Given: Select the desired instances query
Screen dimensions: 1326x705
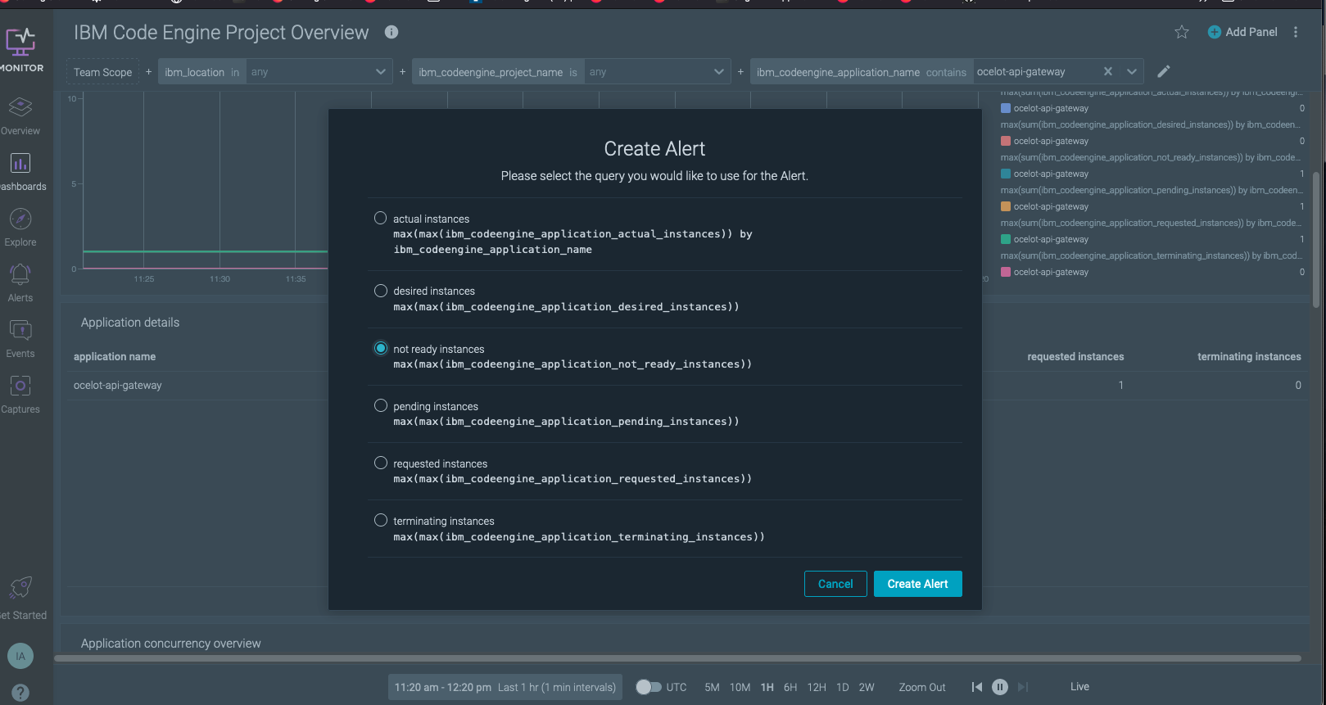Looking at the screenshot, I should pos(381,291).
